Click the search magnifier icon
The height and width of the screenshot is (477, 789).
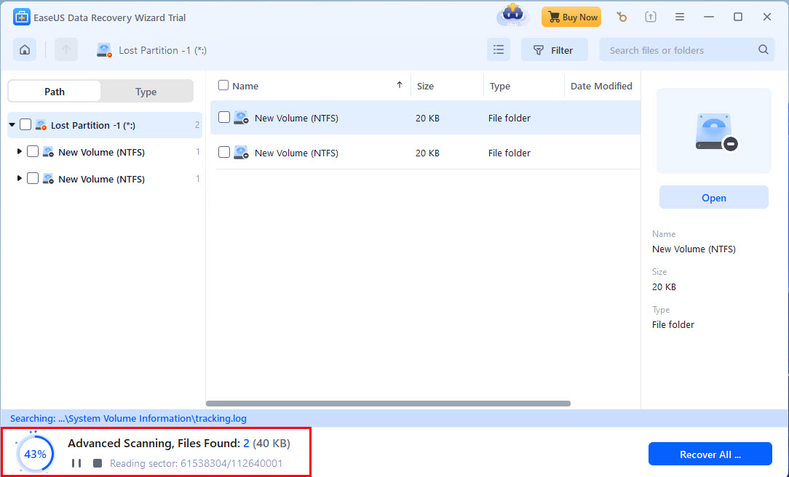[763, 50]
